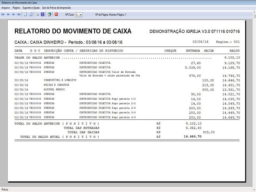The image size is (256, 192).
Task: Click the saida value 215,00
Action: pos(208,85)
